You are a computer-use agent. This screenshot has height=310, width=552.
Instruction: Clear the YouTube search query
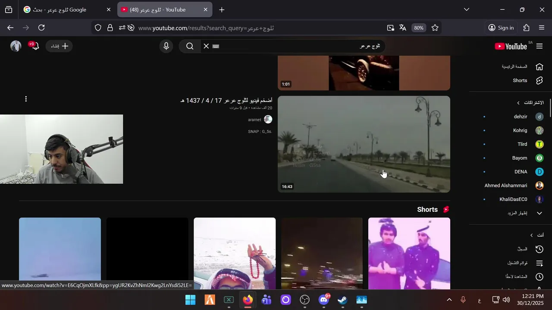tap(206, 46)
